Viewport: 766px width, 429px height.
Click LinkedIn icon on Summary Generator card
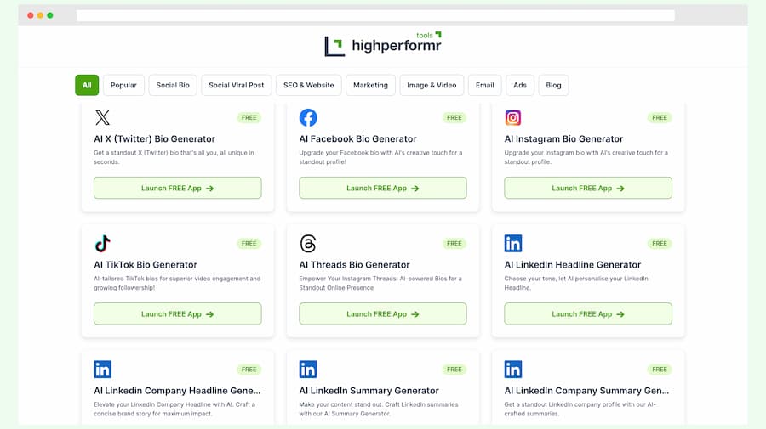tap(308, 369)
